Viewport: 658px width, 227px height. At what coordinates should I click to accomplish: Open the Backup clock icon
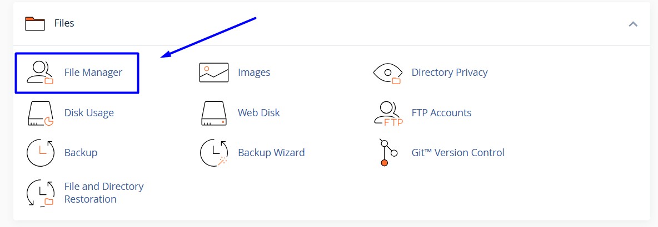coord(41,153)
